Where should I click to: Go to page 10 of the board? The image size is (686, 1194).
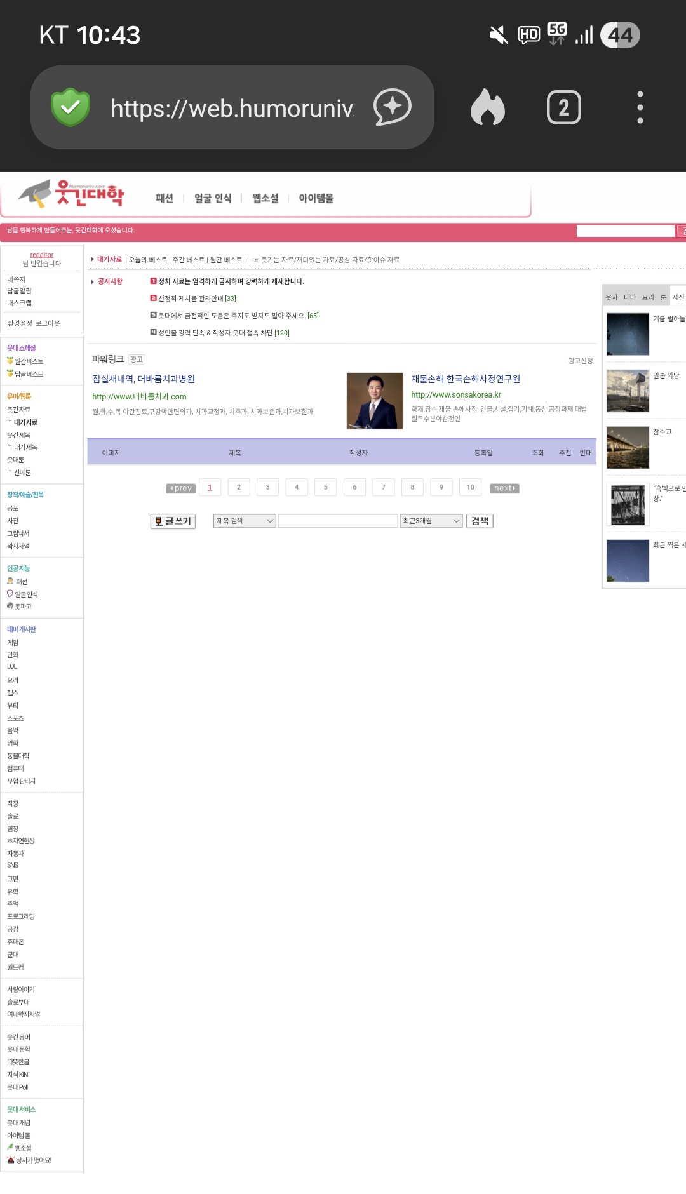[x=471, y=487]
